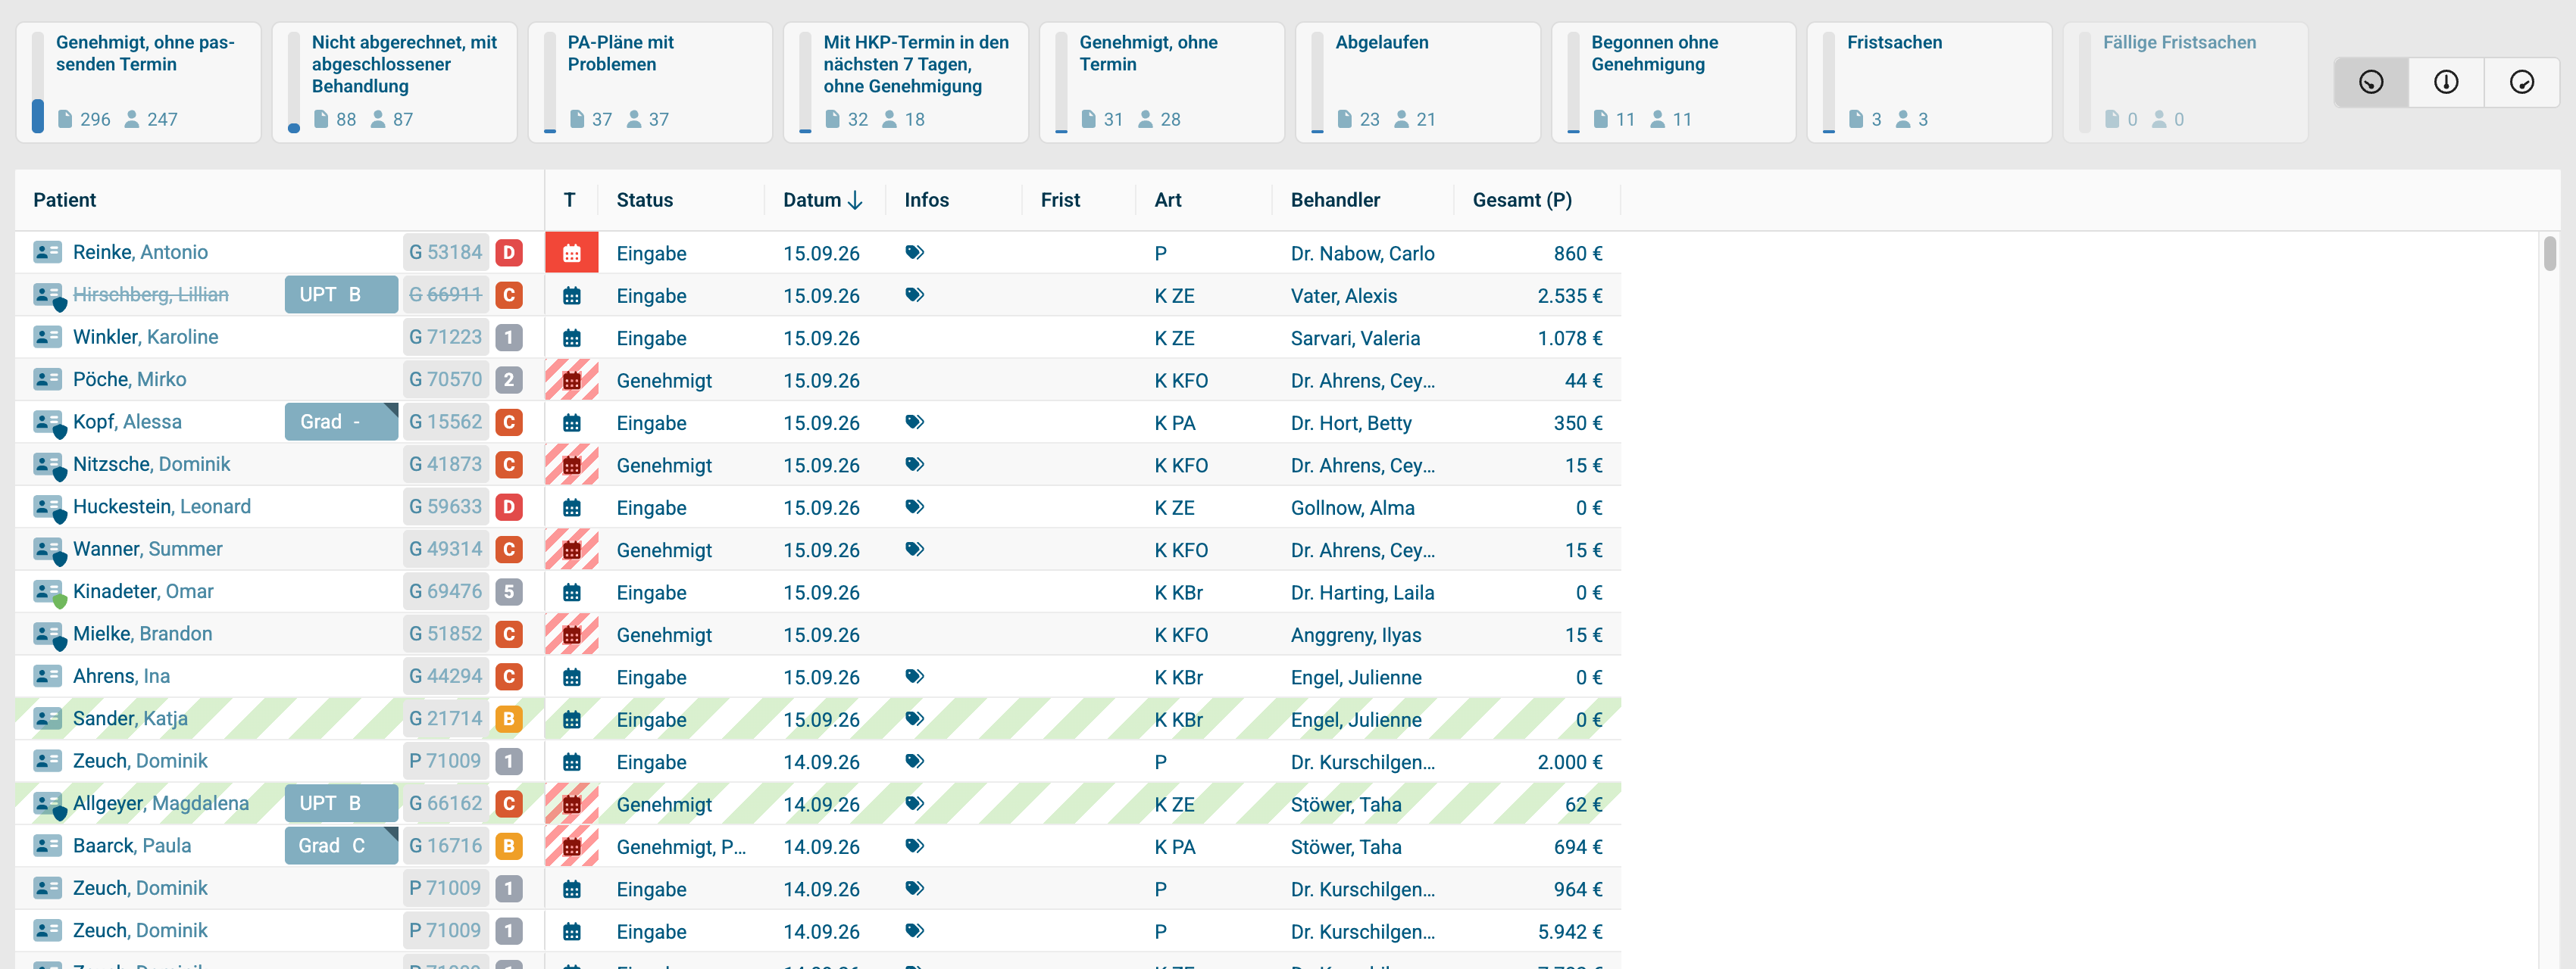Click the calendar icon for Kinadeter, Omar
This screenshot has width=2576, height=969.
[571, 593]
